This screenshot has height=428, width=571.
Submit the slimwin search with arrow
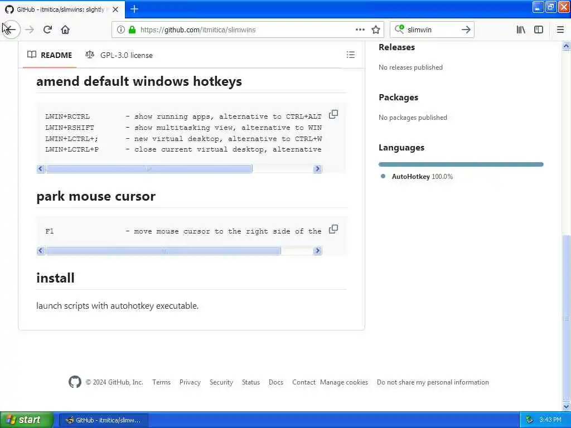pyautogui.click(x=466, y=30)
